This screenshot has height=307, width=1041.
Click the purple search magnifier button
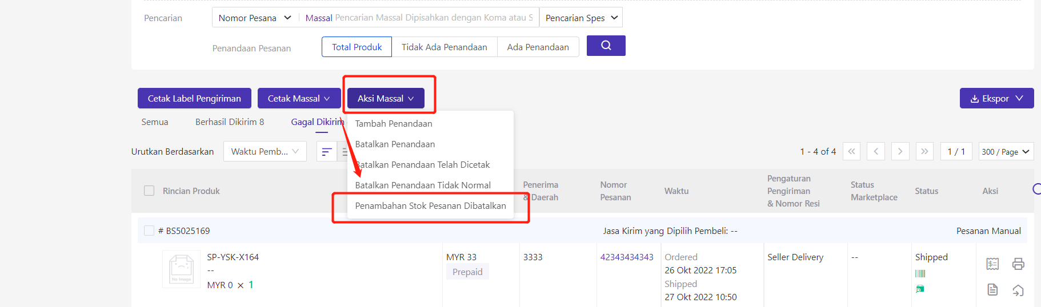pos(606,46)
